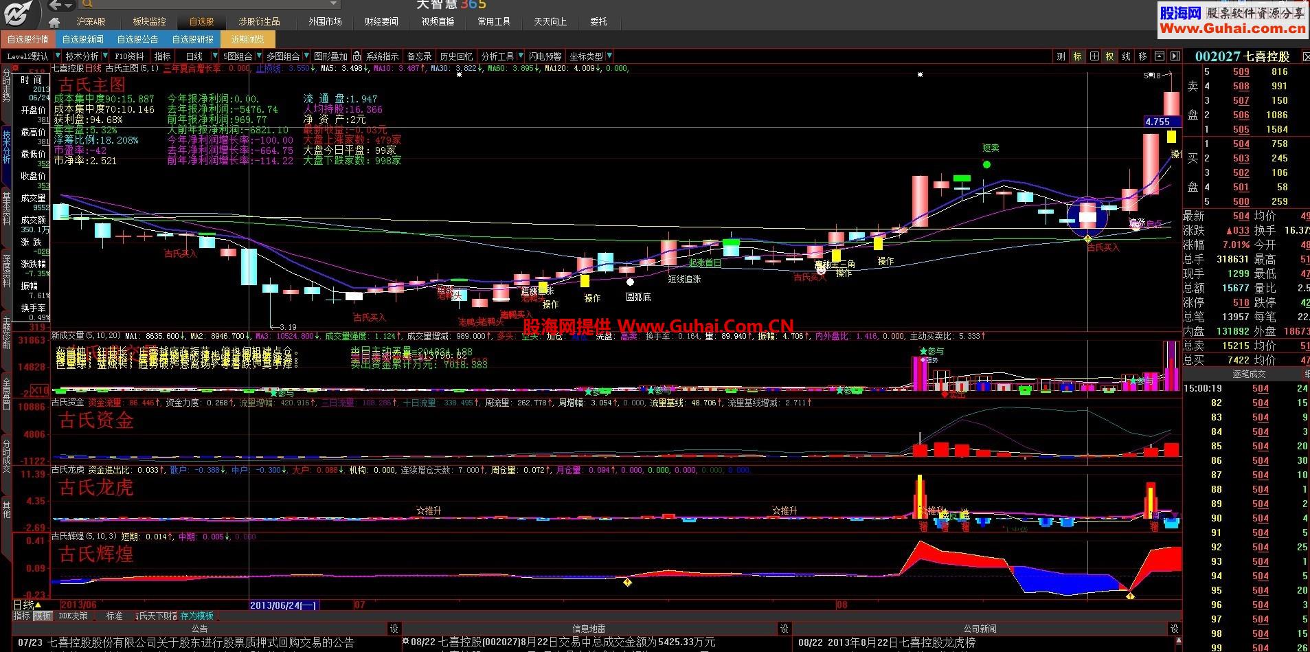Viewport: 1310px width, 652px height.
Task: Click 存为模板 to save template
Action: [x=196, y=616]
